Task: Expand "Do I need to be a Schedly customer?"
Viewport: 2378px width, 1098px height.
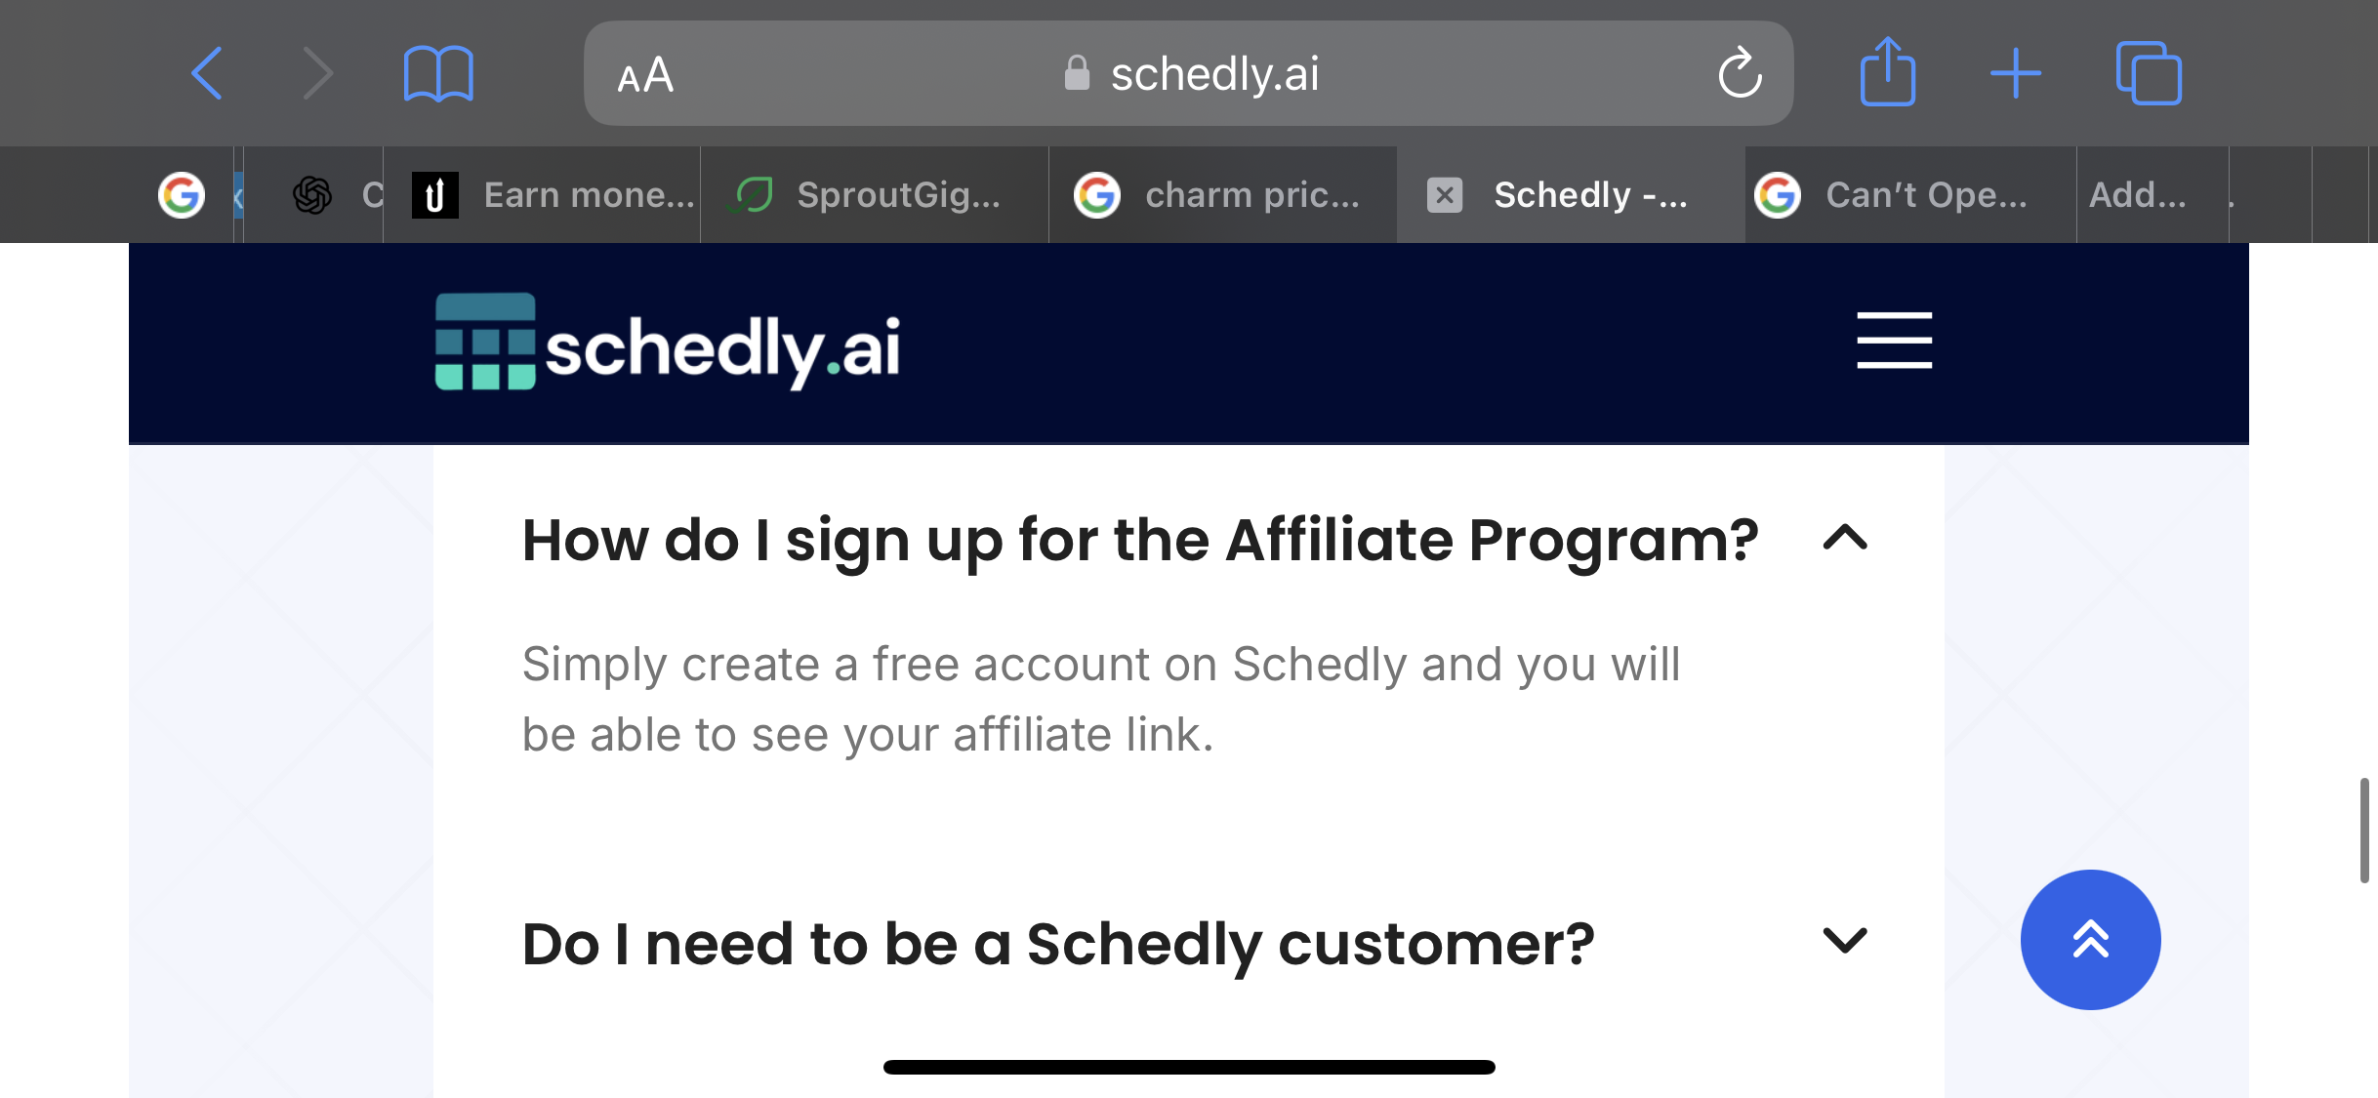Action: [x=1058, y=944]
